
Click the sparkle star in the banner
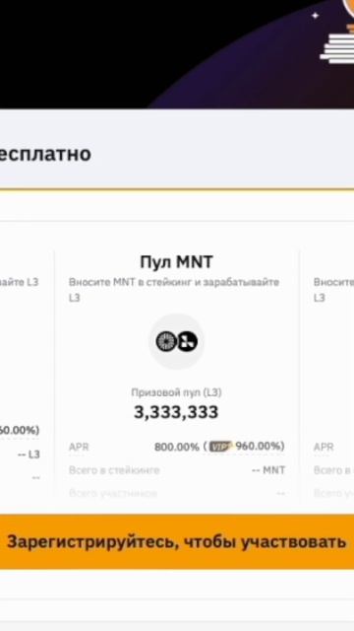pyautogui.click(x=315, y=16)
